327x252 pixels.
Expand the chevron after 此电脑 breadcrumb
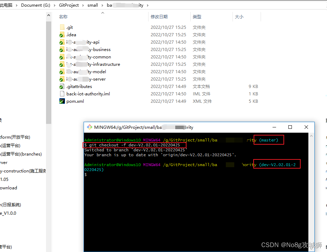[x=17, y=5]
